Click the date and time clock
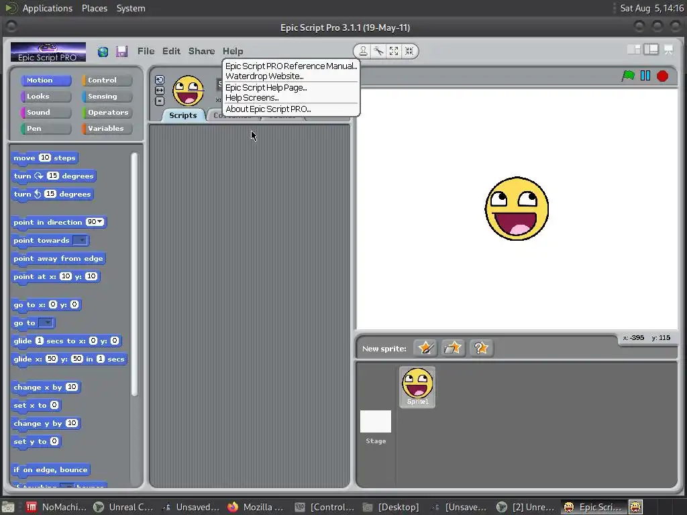 [x=652, y=8]
